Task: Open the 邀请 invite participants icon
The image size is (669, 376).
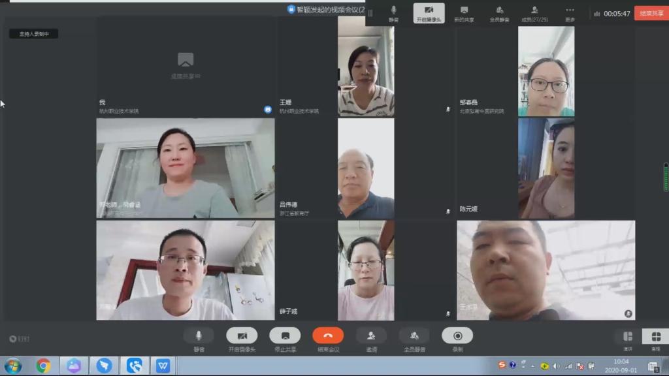Action: pos(371,336)
